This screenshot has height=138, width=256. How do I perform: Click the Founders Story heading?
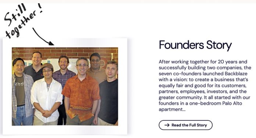195,45
